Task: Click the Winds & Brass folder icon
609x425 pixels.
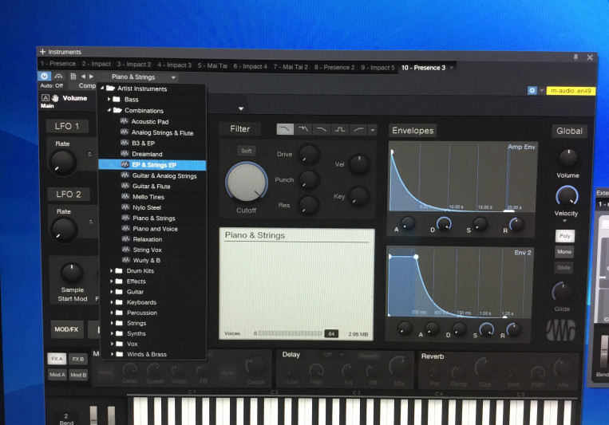Action: (x=120, y=354)
